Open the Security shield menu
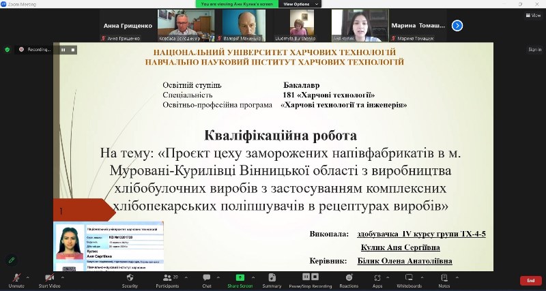 coord(130,280)
